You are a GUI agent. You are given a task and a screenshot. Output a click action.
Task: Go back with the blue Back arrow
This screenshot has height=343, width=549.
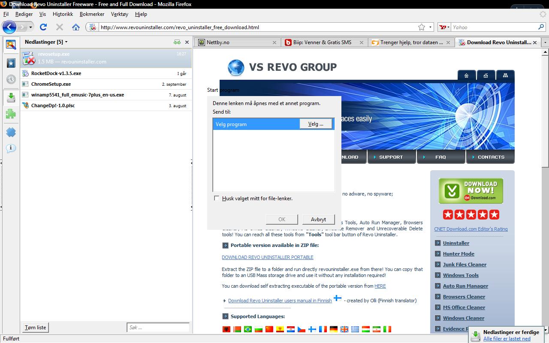pos(9,27)
